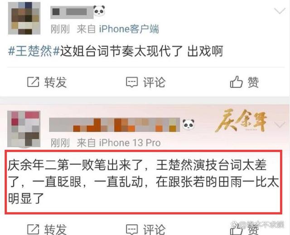Click the thumbs-up like icon on first post
The image size is (290, 235).
tap(236, 82)
